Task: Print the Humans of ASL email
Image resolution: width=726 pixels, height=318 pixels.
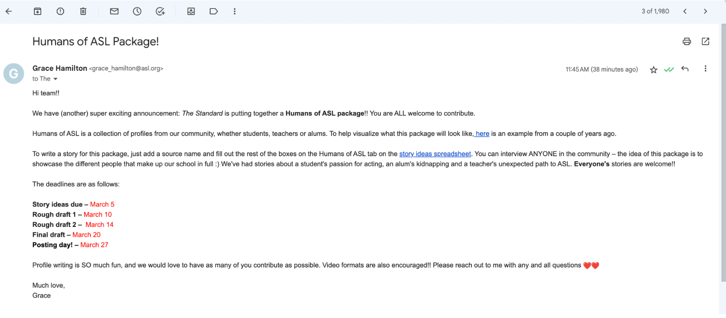Action: click(687, 41)
